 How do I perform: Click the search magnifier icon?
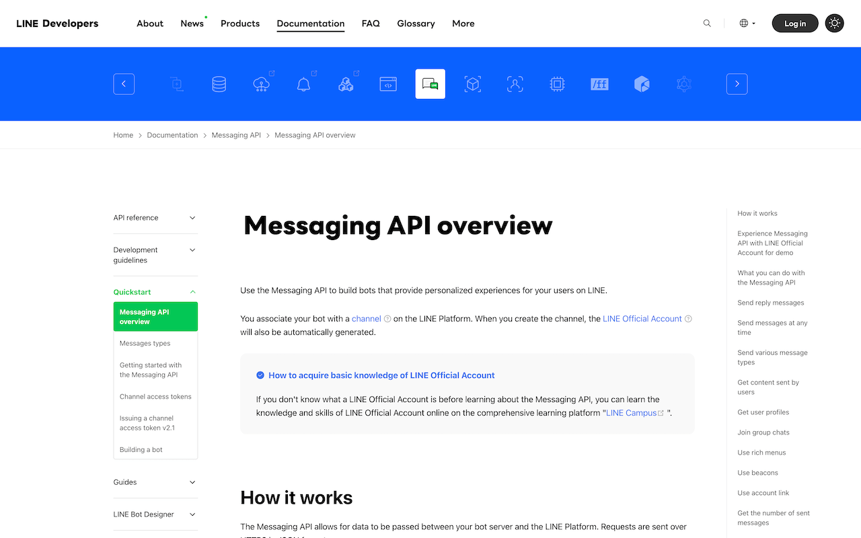click(707, 24)
